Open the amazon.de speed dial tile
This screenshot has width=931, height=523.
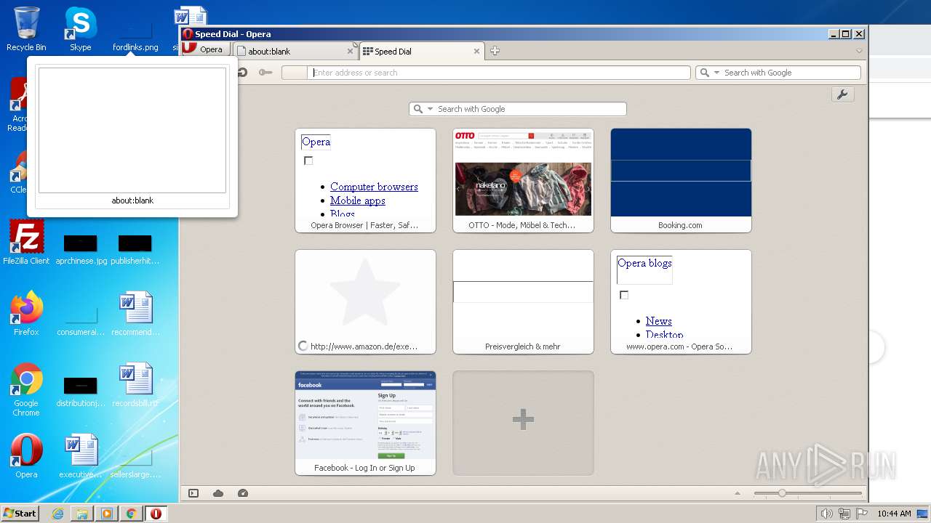coord(365,301)
